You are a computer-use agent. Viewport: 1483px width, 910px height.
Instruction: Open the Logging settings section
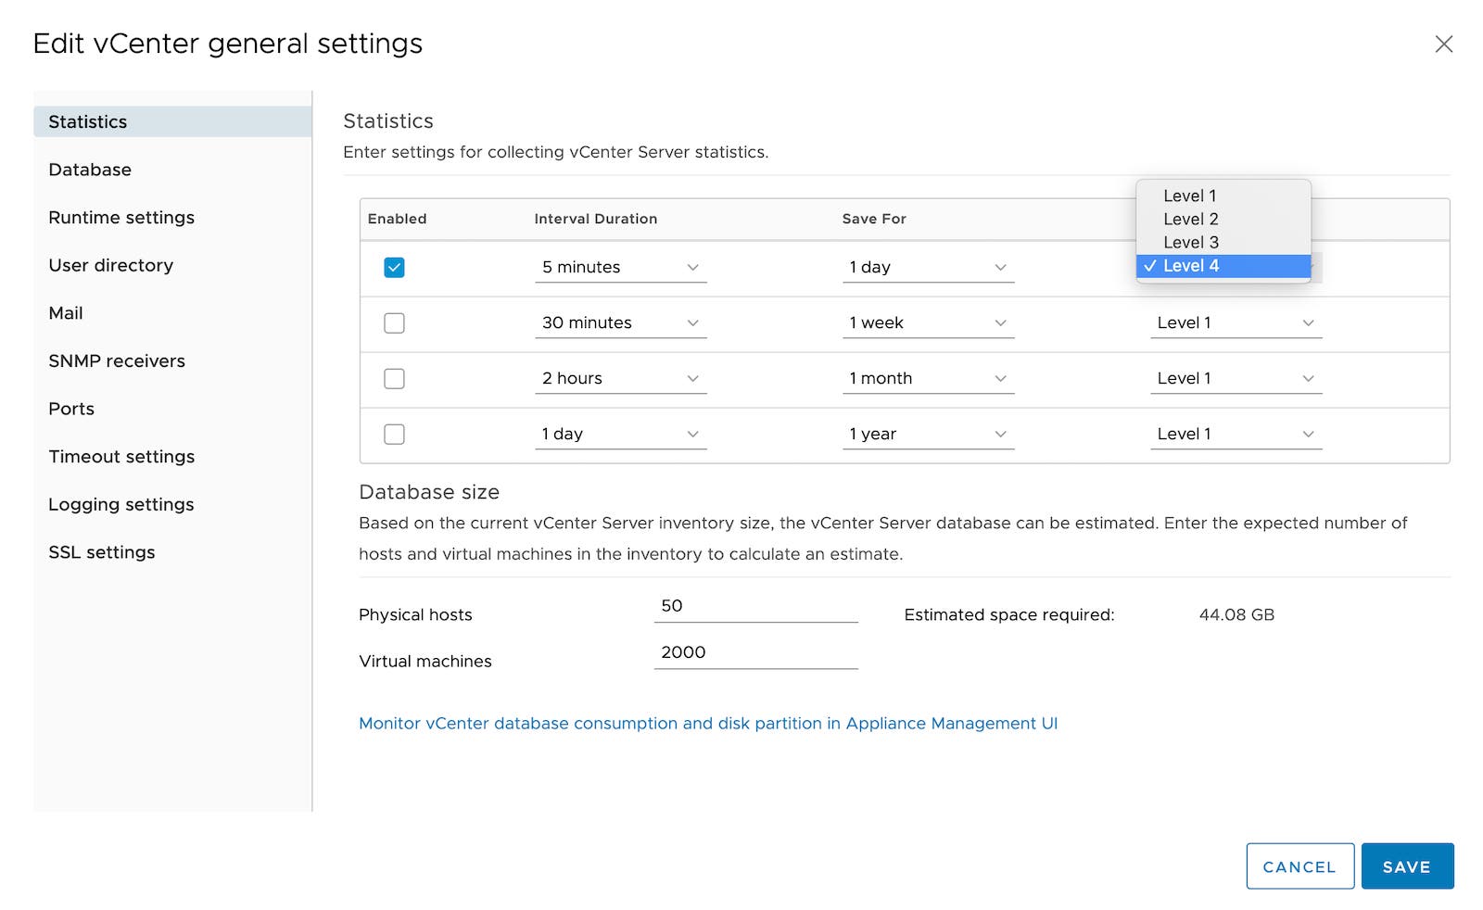tap(120, 504)
